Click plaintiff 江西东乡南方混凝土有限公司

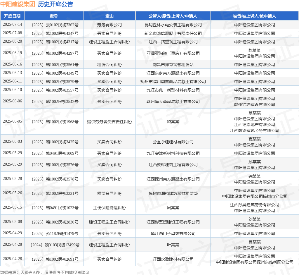(x=173, y=73)
